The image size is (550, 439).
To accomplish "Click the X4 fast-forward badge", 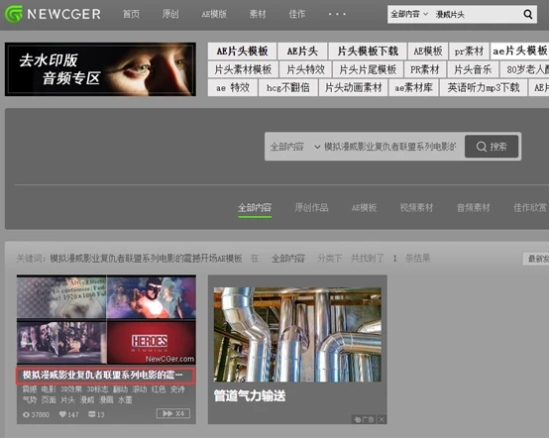I will (173, 413).
